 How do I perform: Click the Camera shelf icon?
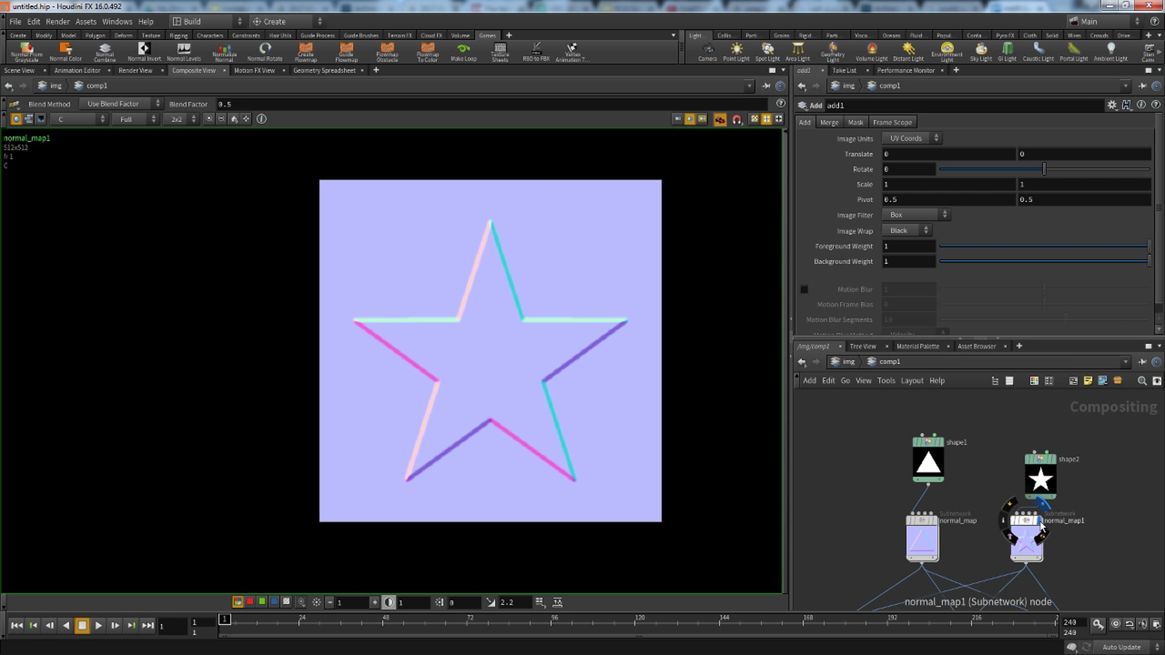707,51
